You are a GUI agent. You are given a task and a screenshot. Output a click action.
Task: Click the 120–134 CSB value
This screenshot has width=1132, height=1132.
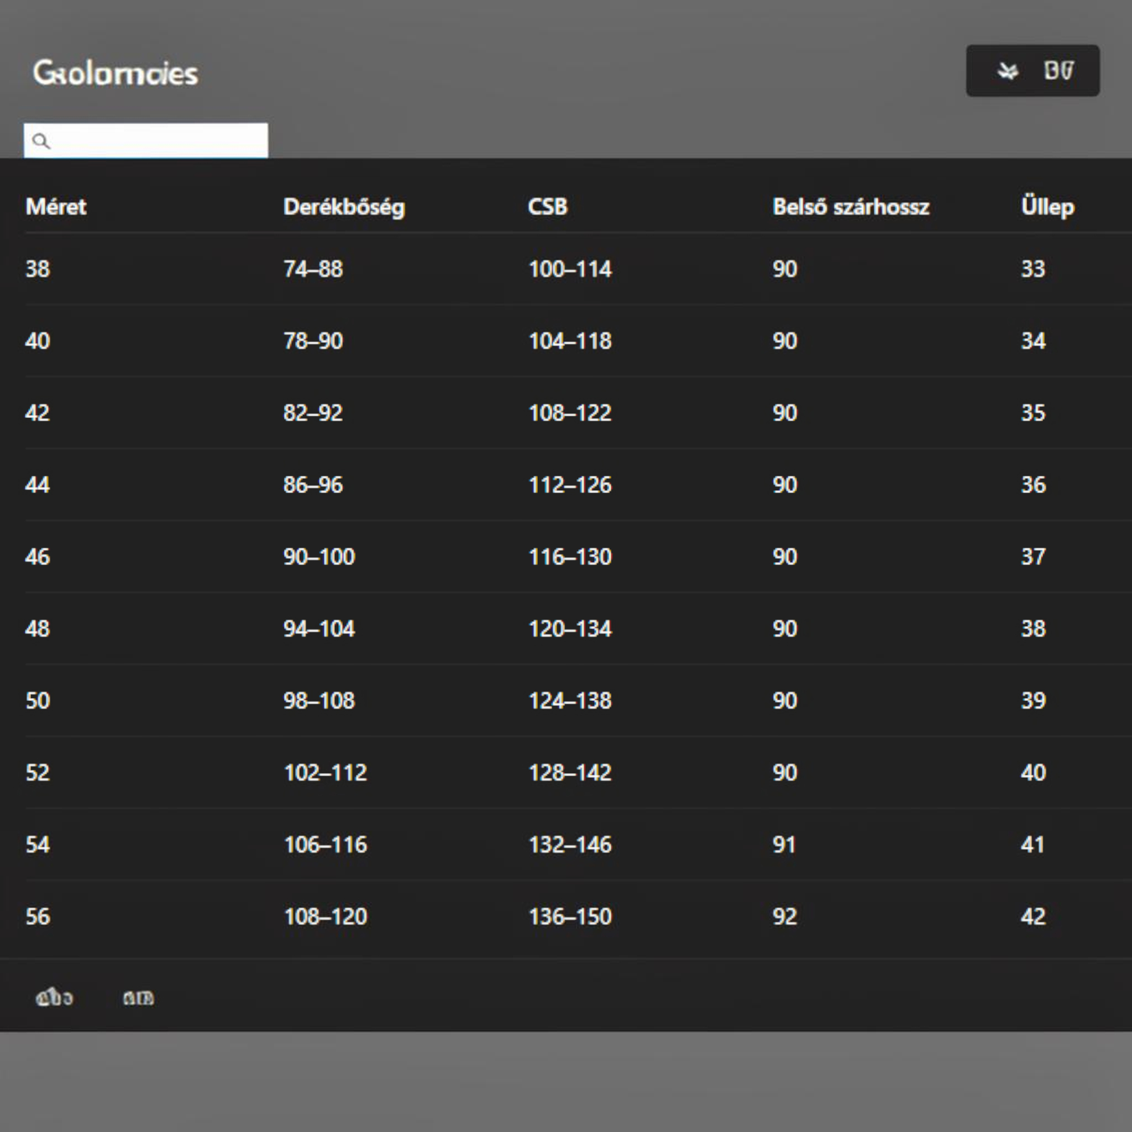tap(570, 628)
